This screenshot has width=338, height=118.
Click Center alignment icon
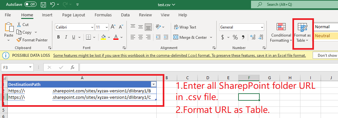(x=141, y=37)
